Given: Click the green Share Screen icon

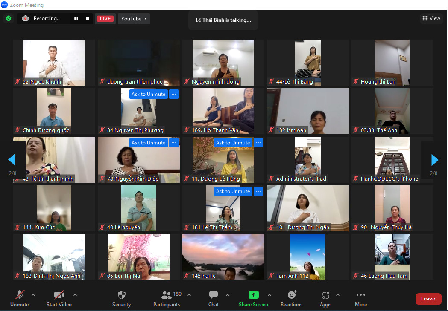Looking at the screenshot, I should [x=253, y=295].
